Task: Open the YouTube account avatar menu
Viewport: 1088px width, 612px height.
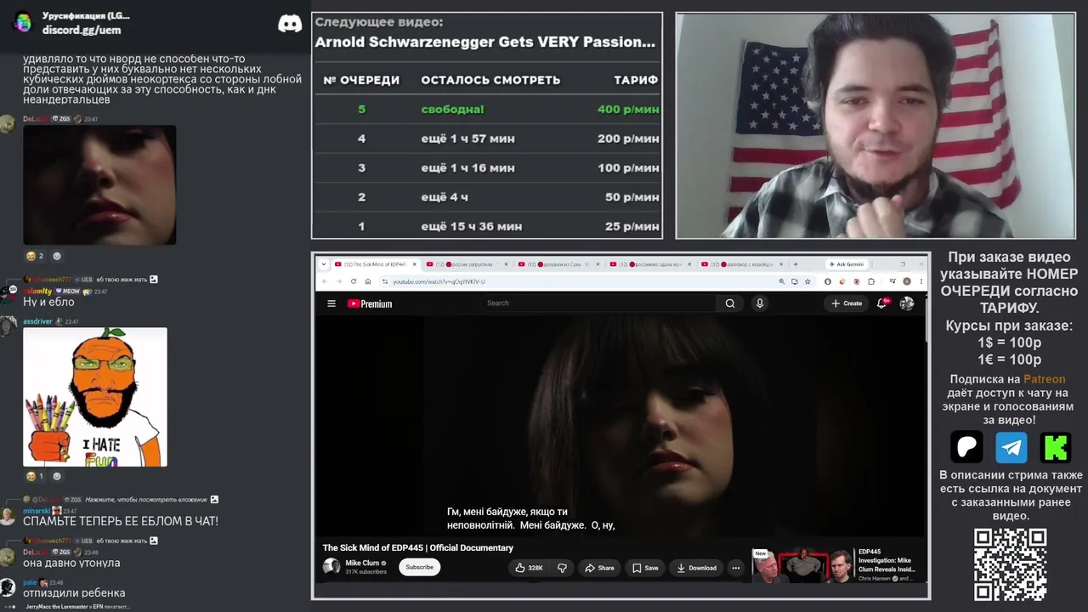Action: click(x=907, y=303)
